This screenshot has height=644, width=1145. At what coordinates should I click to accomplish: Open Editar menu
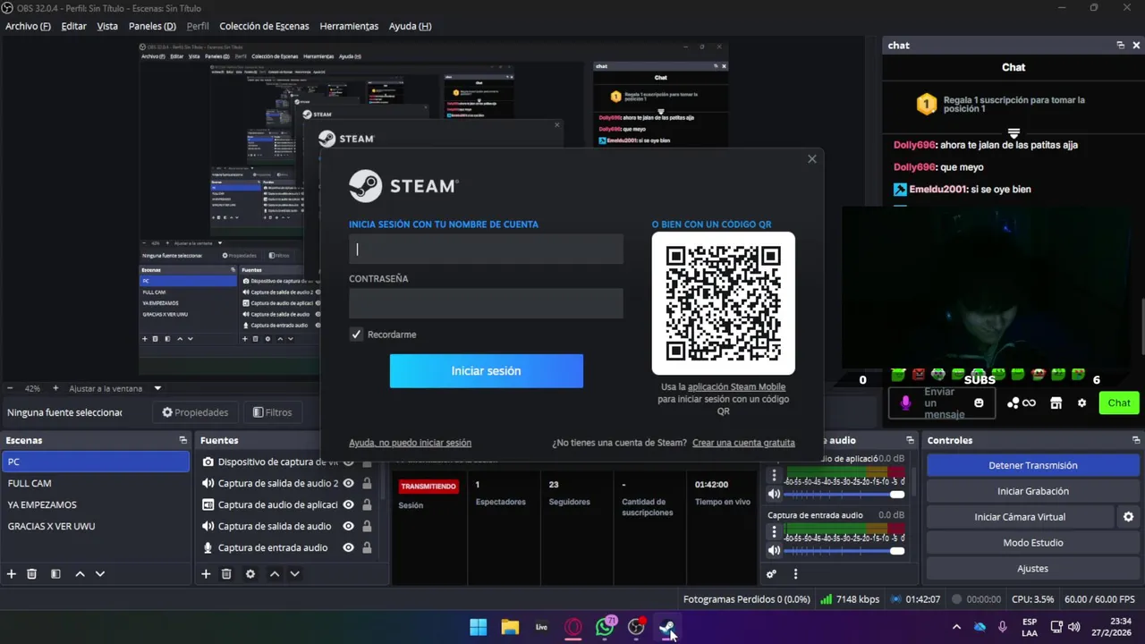pyautogui.click(x=73, y=26)
